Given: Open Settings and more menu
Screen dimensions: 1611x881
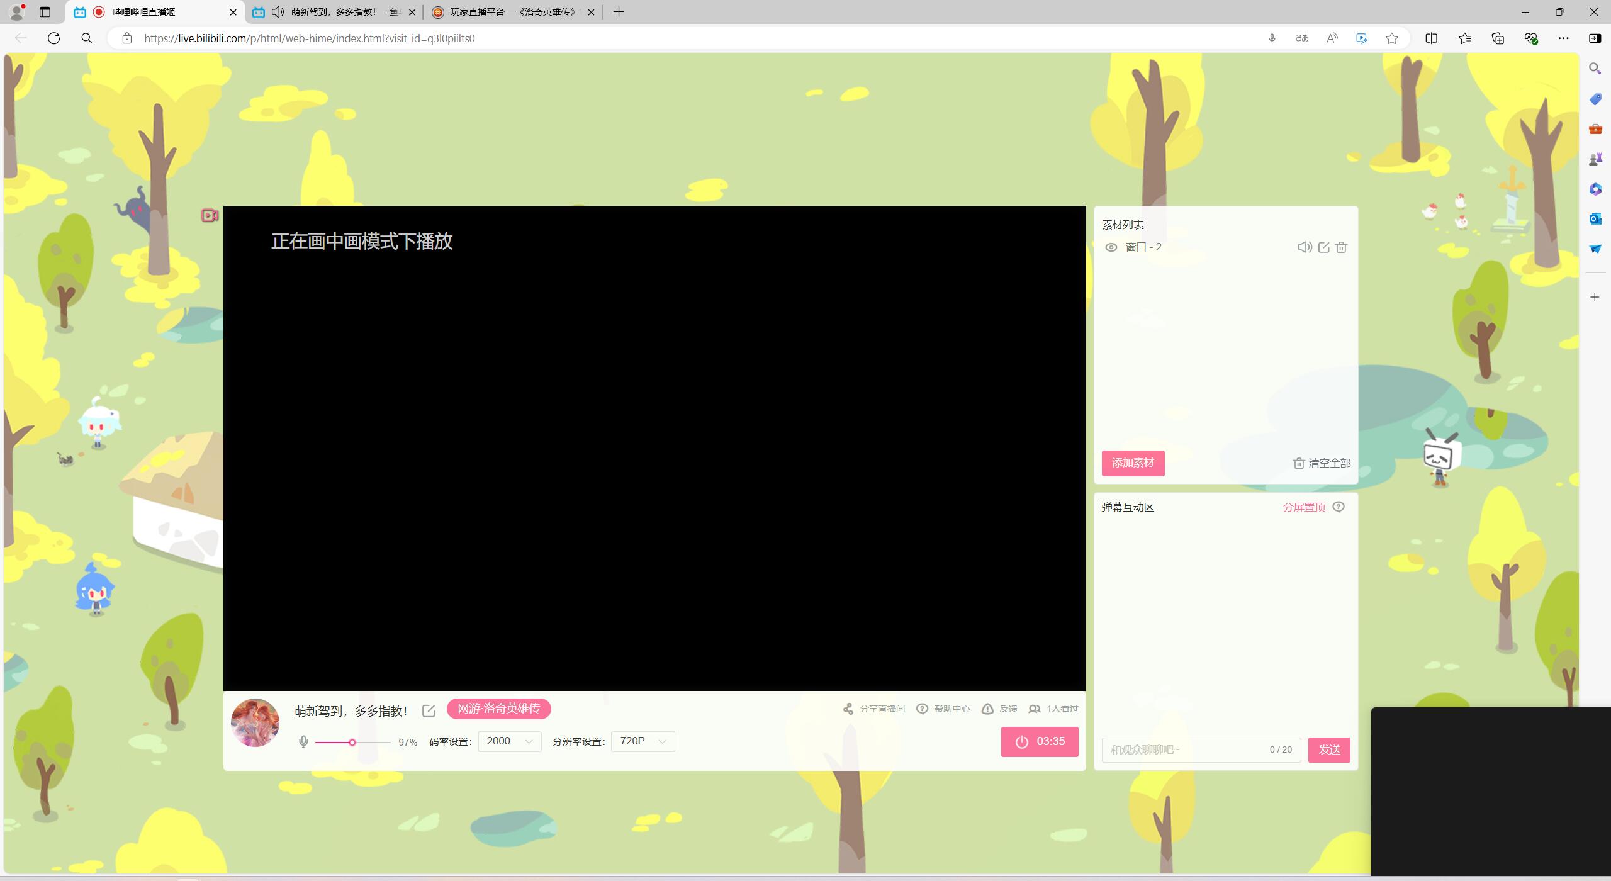Looking at the screenshot, I should tap(1564, 38).
